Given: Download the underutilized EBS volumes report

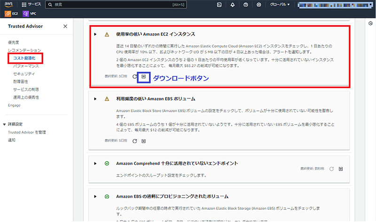Looking at the screenshot, I should (143, 141).
